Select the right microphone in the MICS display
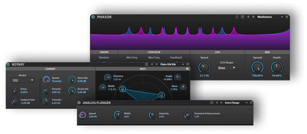The height and width of the screenshot is (134, 307). coord(161,95)
